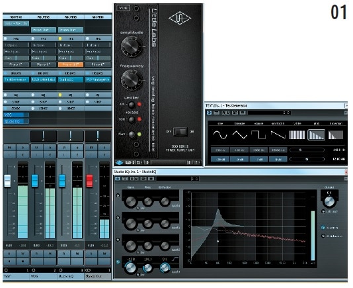Select the sine waveform in TestGenerator
This screenshot has width=353, height=288.
pyautogui.click(x=220, y=134)
